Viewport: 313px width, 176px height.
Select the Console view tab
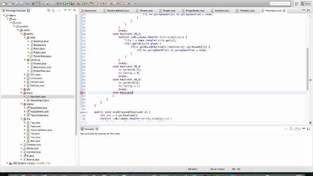[x=89, y=129]
